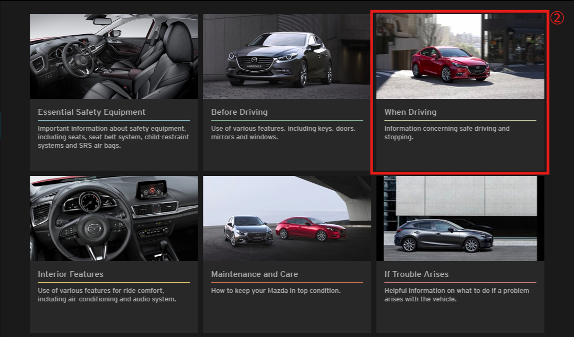
Task: Click the gray Mazda3 Before Driving image
Action: tap(287, 56)
